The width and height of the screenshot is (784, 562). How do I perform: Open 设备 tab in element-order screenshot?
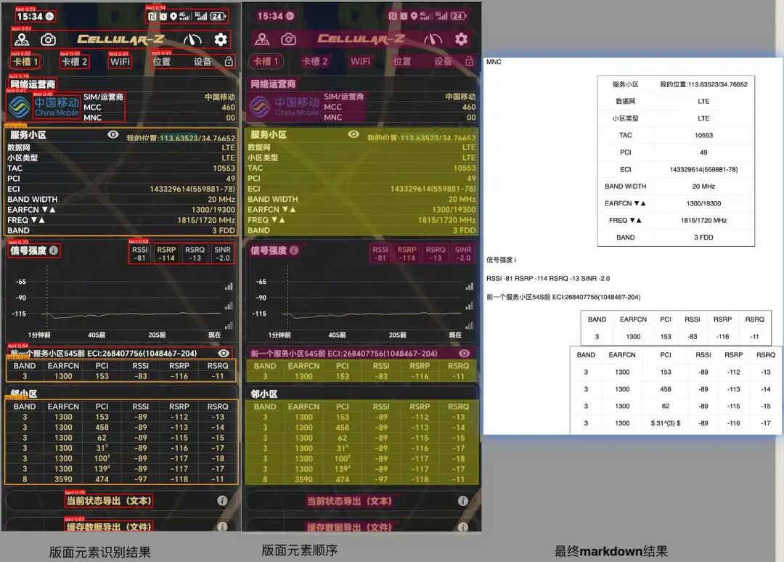[x=443, y=61]
